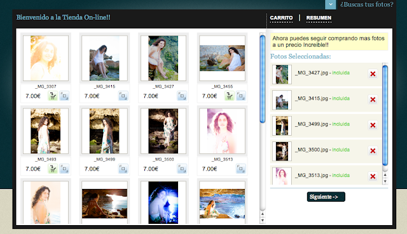The width and height of the screenshot is (407, 234).
Task: Open thumbnail of photo _MG_3427
Action: click(x=163, y=58)
